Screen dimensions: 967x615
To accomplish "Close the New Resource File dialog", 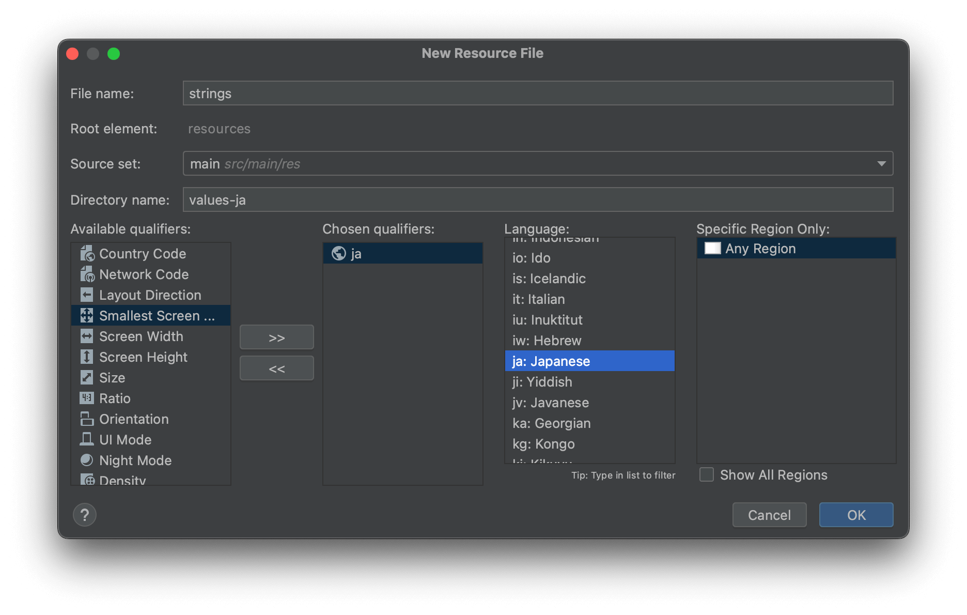I will tap(72, 54).
